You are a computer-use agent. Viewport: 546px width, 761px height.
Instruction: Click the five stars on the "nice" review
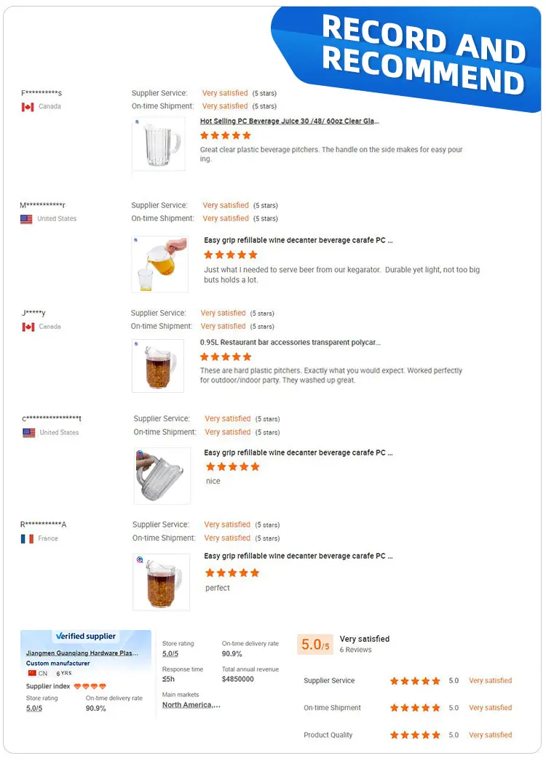pos(232,466)
